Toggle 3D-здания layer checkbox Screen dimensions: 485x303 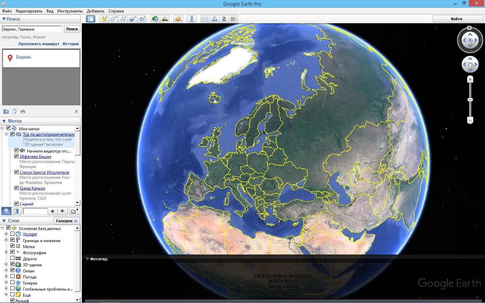point(12,264)
